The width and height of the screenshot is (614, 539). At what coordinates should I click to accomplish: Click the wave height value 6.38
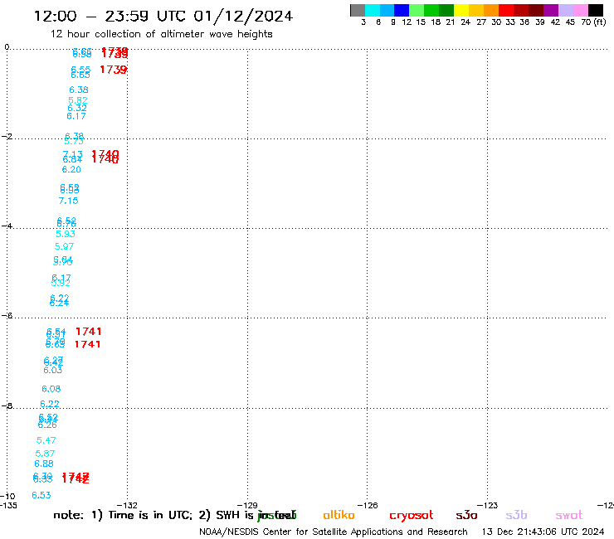click(79, 90)
